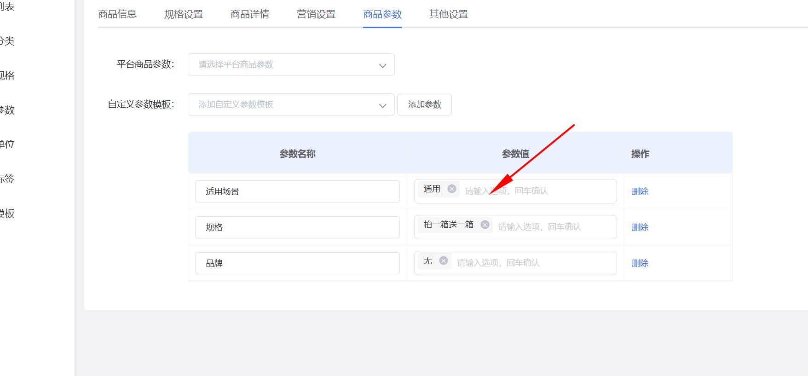808x376 pixels.
Task: Delete the 适用场景 parameter row
Action: [x=640, y=191]
